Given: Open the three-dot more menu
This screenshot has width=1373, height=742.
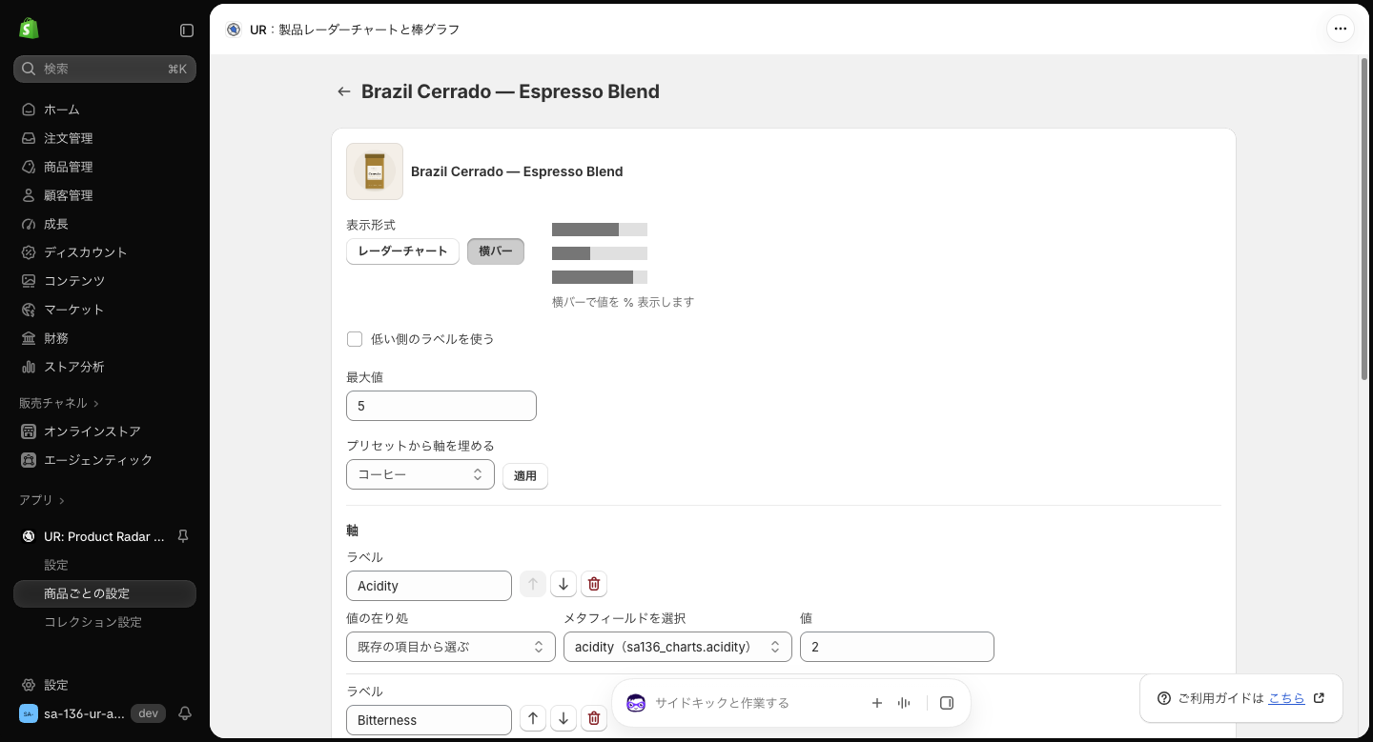Looking at the screenshot, I should 1341,29.
